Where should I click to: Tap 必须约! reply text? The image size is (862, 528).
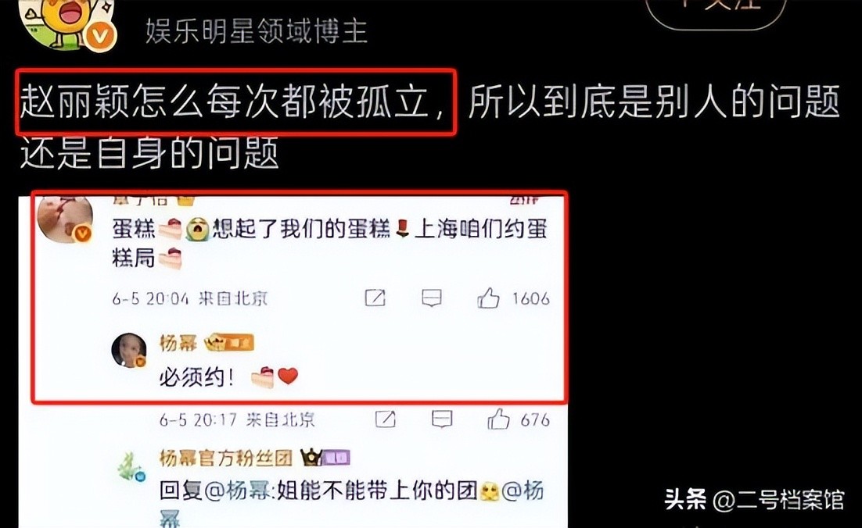pyautogui.click(x=197, y=377)
